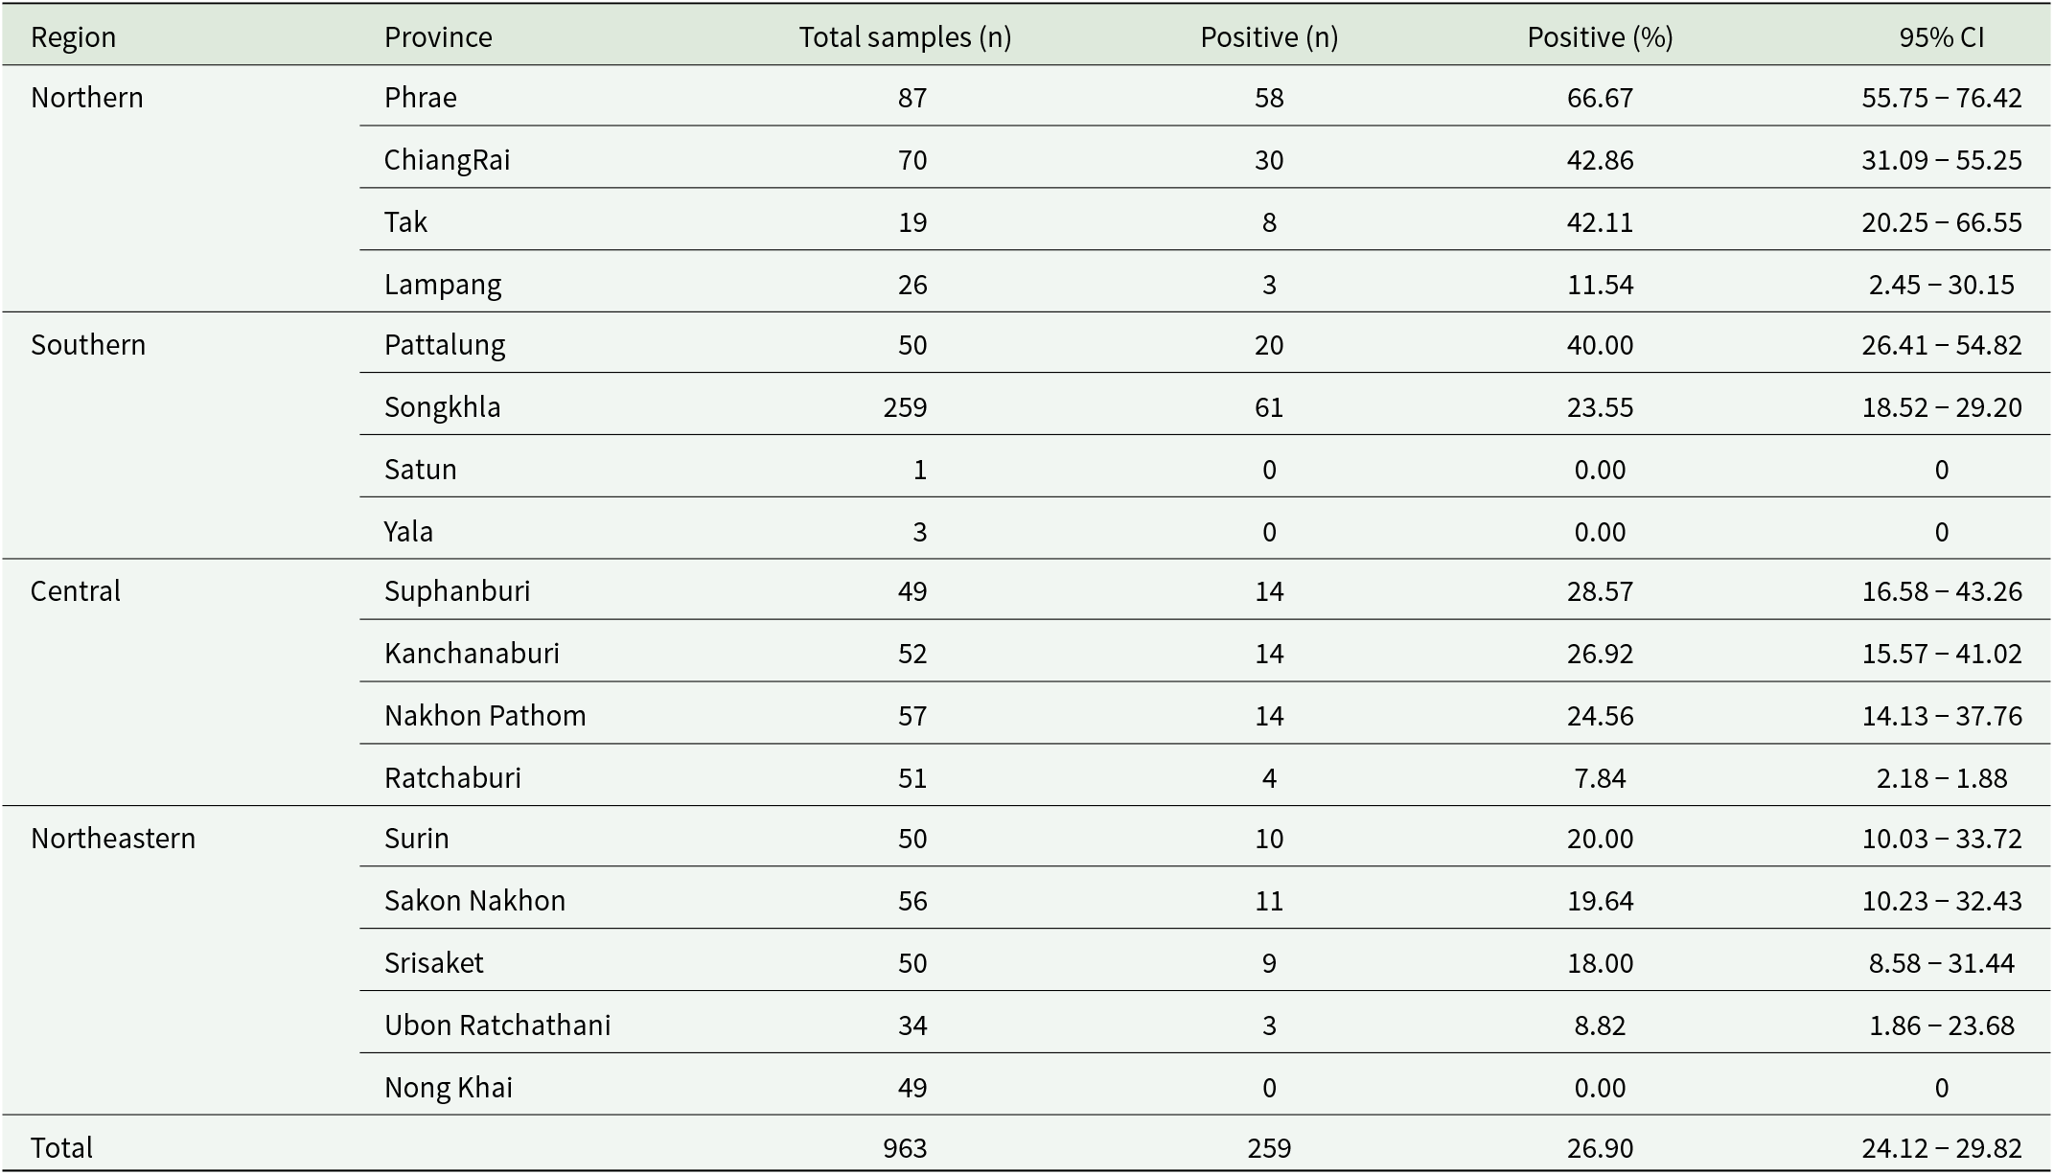
Task: Click the Nakhon Pathom province cell
Action: point(485,716)
